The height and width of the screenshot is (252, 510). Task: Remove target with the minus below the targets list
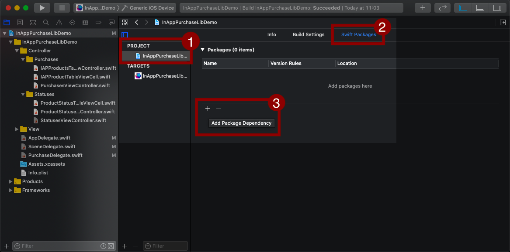pos(135,246)
